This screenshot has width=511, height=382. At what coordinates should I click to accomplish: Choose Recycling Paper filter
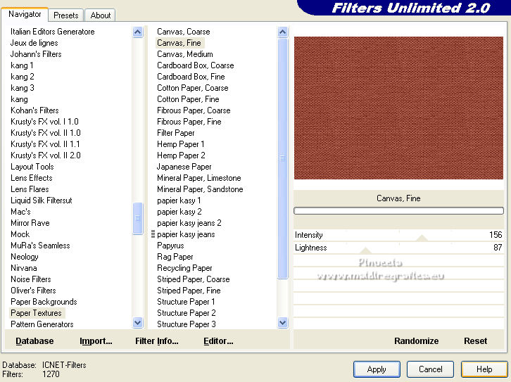[x=184, y=268]
